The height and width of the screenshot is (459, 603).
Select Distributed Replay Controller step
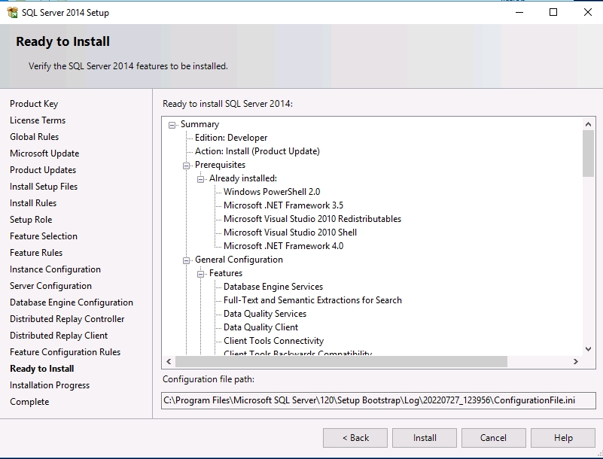tap(67, 319)
